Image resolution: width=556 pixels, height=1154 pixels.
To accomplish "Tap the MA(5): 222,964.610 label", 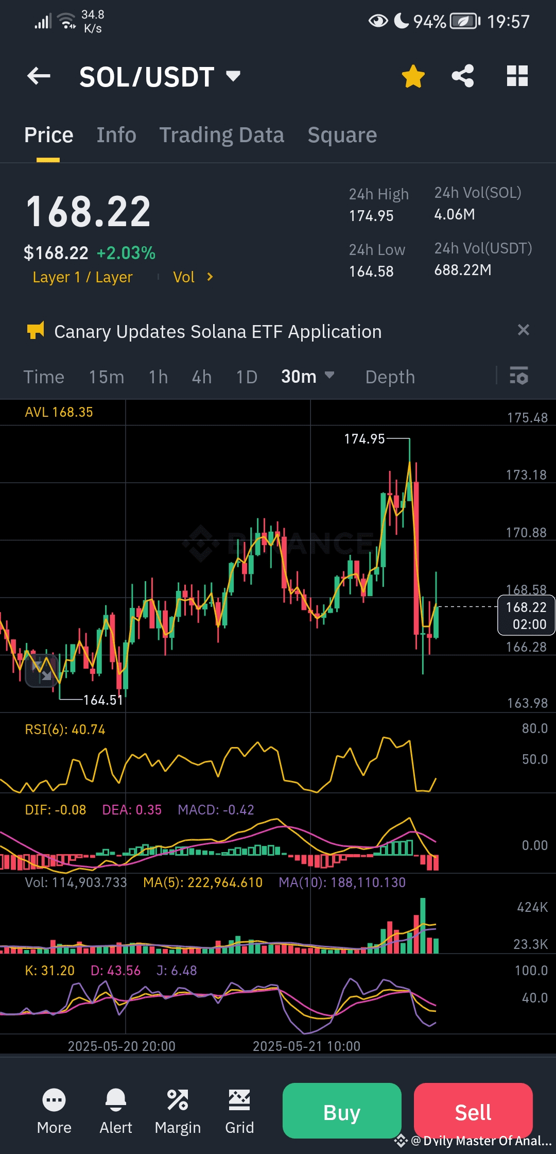I will pyautogui.click(x=203, y=883).
